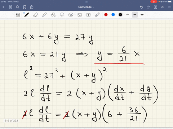Open the Numerade notebook title dropdown
173x129 pixels.
pos(86,7)
